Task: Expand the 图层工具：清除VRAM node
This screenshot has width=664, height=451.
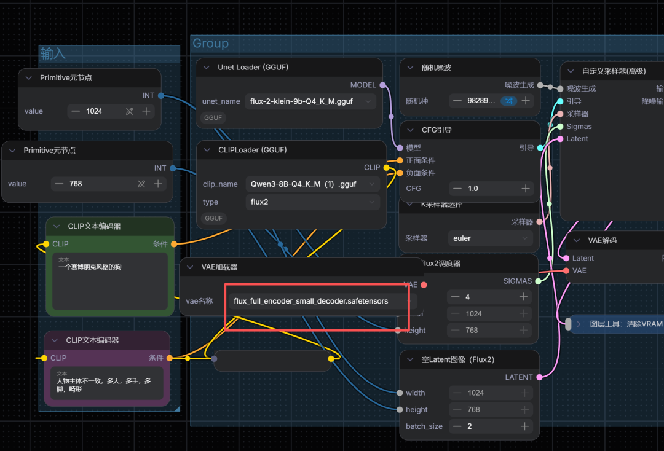Action: point(579,324)
